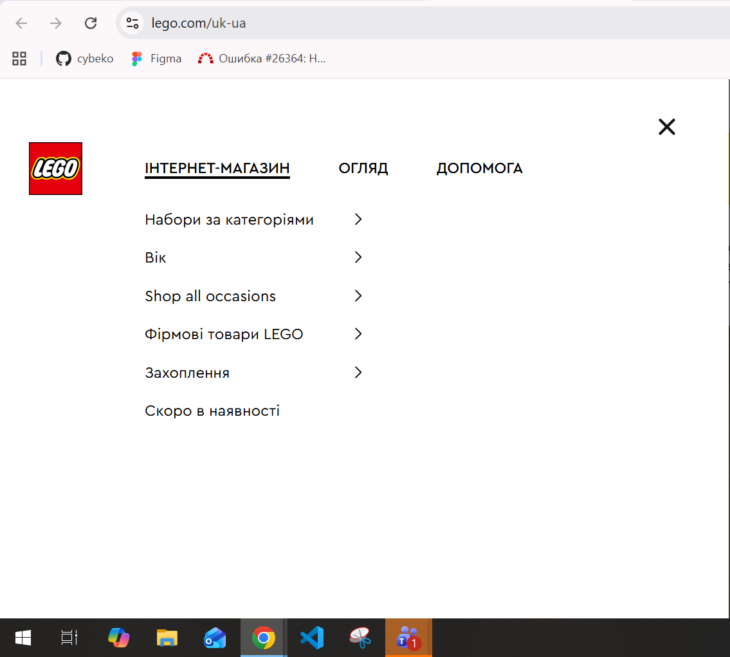This screenshot has width=730, height=657.
Task: Open the Вік menu item
Action: click(156, 257)
